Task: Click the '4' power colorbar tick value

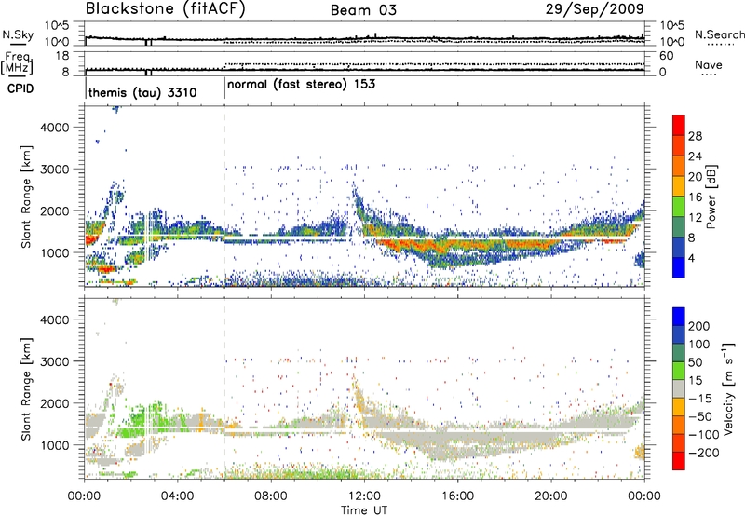Action: (x=692, y=258)
